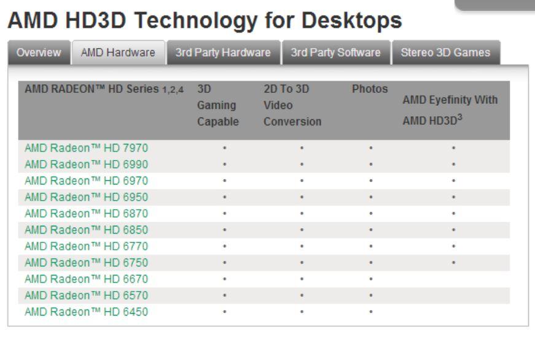Open the AMD Radeon HD 6970 link
Viewport: 535px width, 342px height.
(87, 181)
